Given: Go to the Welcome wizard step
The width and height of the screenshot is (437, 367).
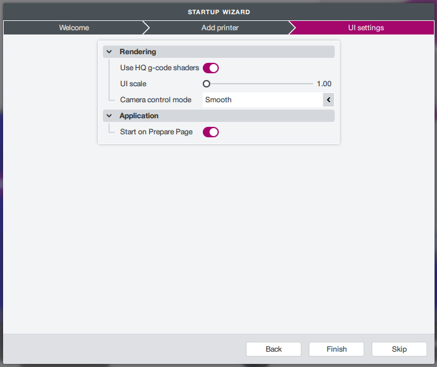Looking at the screenshot, I should click(x=74, y=28).
